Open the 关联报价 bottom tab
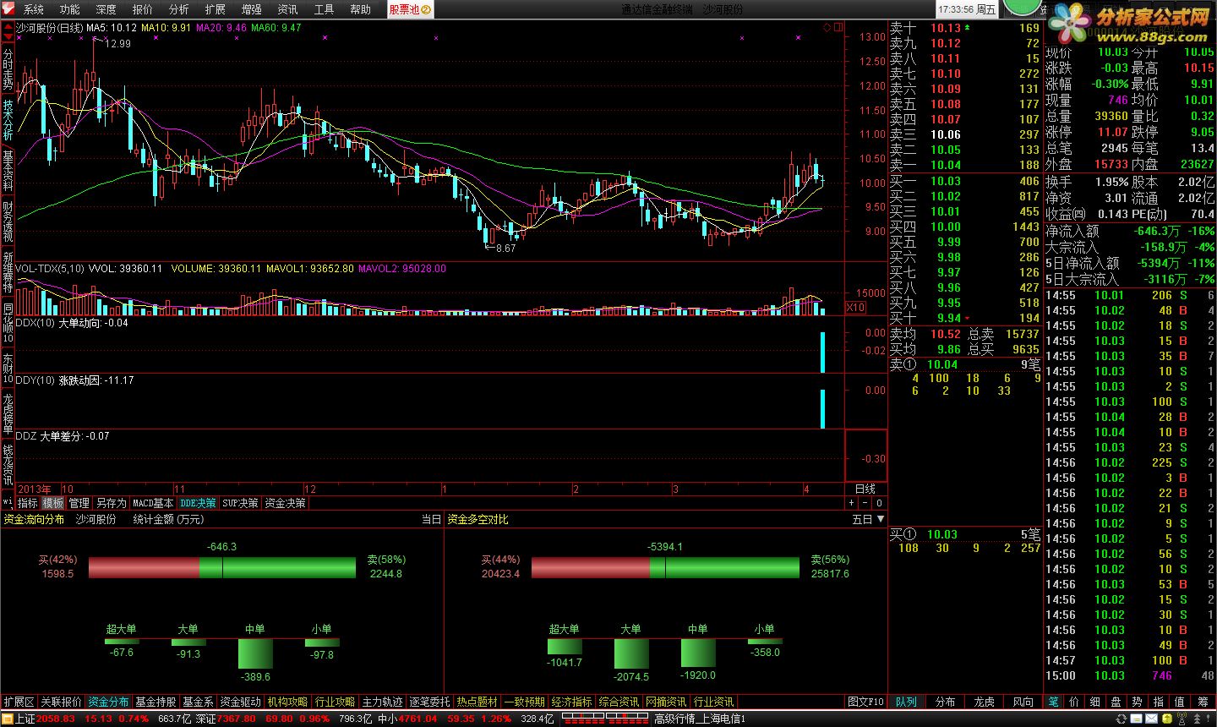This screenshot has height=727, width=1217. click(62, 702)
